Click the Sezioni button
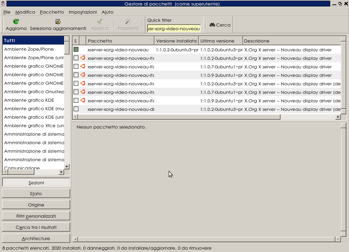 click(x=36, y=183)
